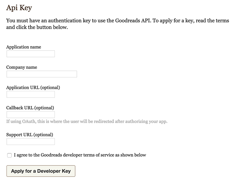Click the 'Application name' label text

click(24, 47)
